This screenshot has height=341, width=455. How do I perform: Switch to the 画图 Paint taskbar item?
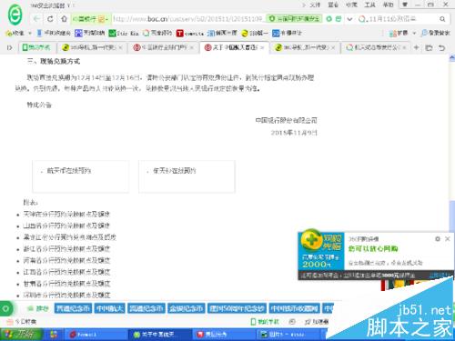coord(288,335)
